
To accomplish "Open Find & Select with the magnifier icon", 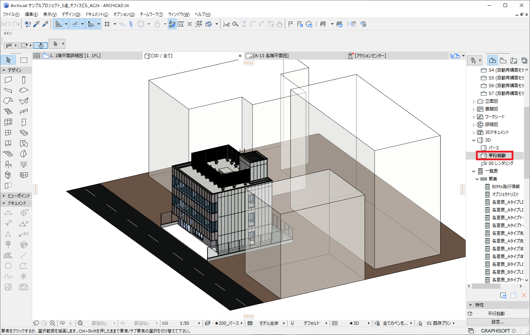I will pyautogui.click(x=27, y=24).
